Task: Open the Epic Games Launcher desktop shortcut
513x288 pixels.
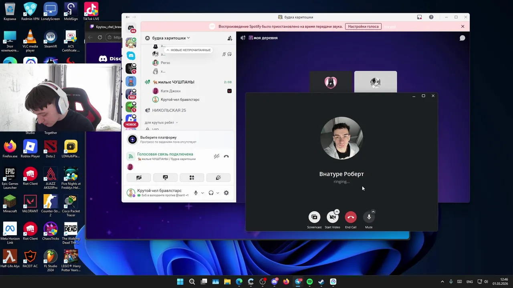Action: 10,178
